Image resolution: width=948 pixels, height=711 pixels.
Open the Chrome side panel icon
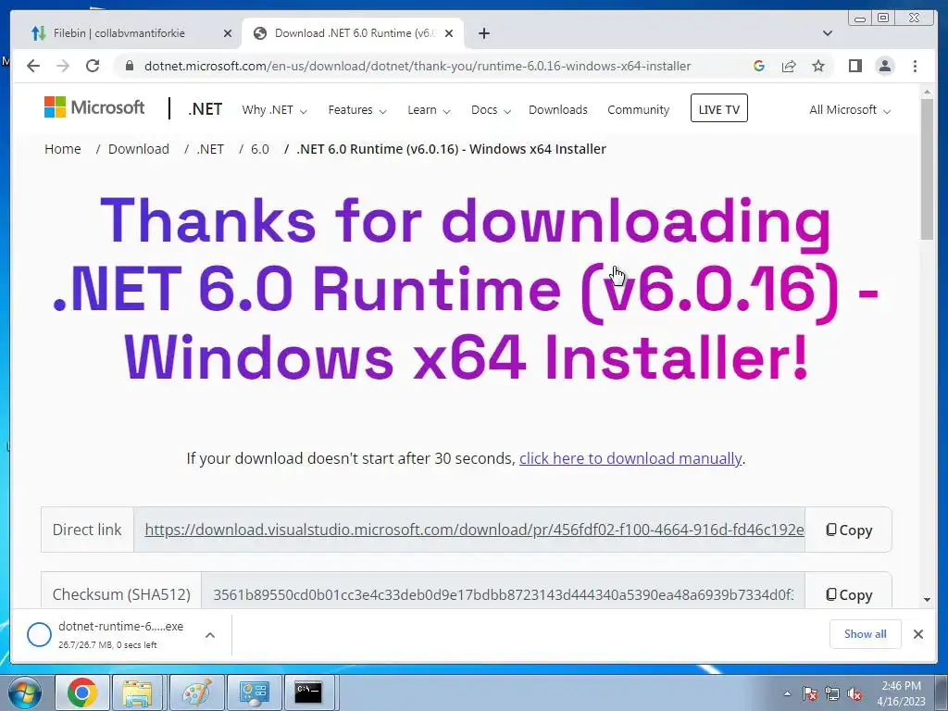(x=854, y=66)
